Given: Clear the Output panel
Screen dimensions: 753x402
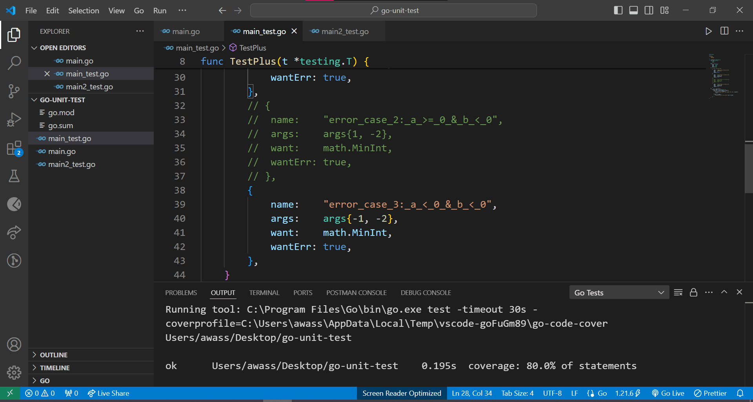Looking at the screenshot, I should pyautogui.click(x=678, y=292).
